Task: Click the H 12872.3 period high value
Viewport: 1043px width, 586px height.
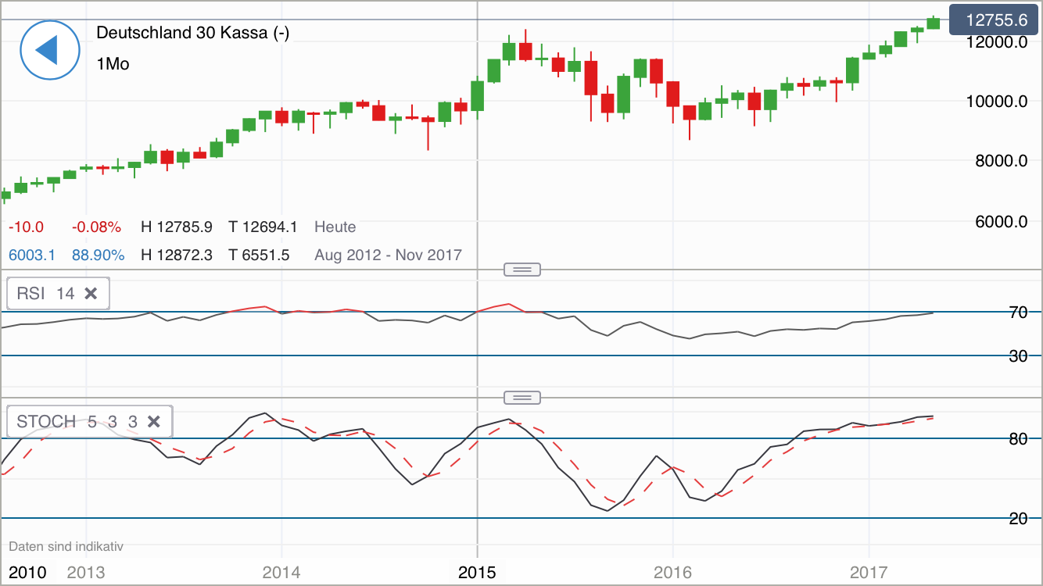Action: [177, 255]
